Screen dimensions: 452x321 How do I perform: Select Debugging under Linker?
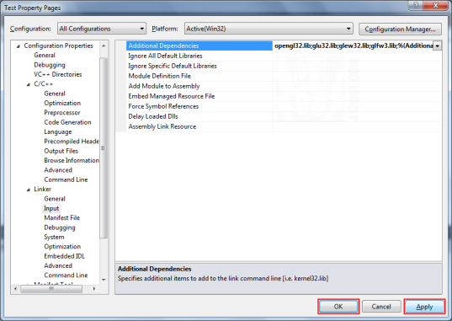[x=60, y=227]
